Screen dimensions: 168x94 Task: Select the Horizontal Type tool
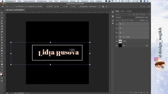coord(2,56)
